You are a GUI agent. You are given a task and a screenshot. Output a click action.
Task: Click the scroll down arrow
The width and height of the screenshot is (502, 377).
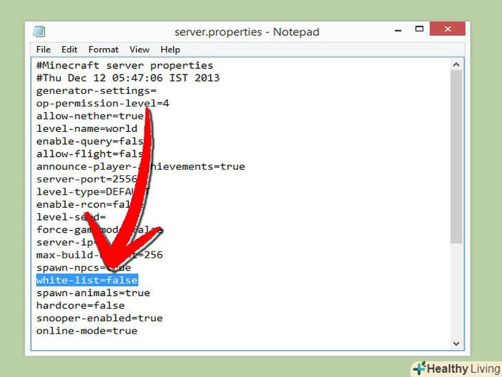(x=456, y=344)
